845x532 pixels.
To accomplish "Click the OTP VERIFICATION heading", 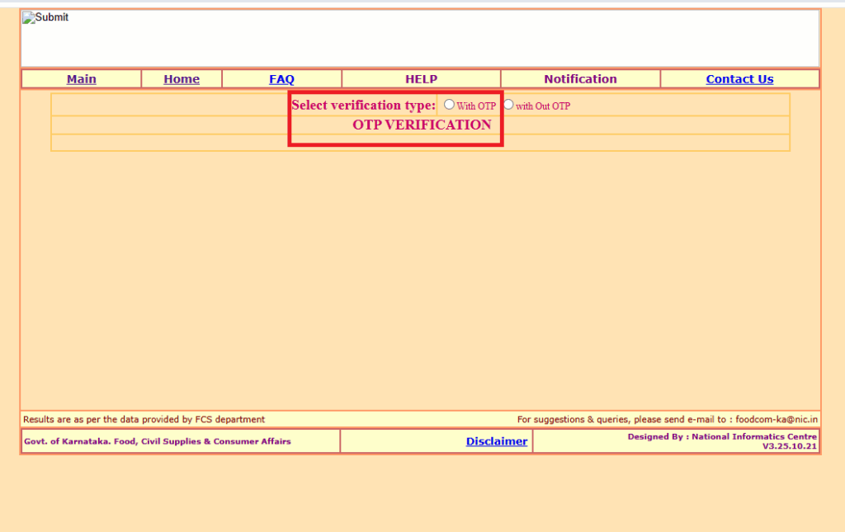I will pyautogui.click(x=421, y=125).
